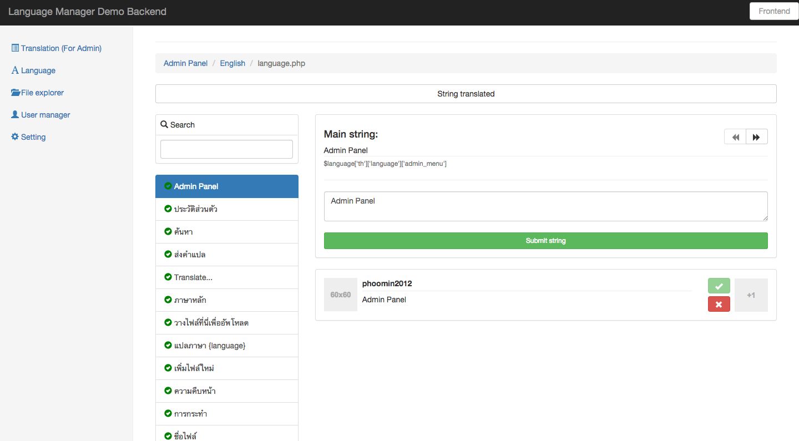The width and height of the screenshot is (799, 441).
Task: Click the Language font icon in sidebar
Action: click(x=15, y=70)
